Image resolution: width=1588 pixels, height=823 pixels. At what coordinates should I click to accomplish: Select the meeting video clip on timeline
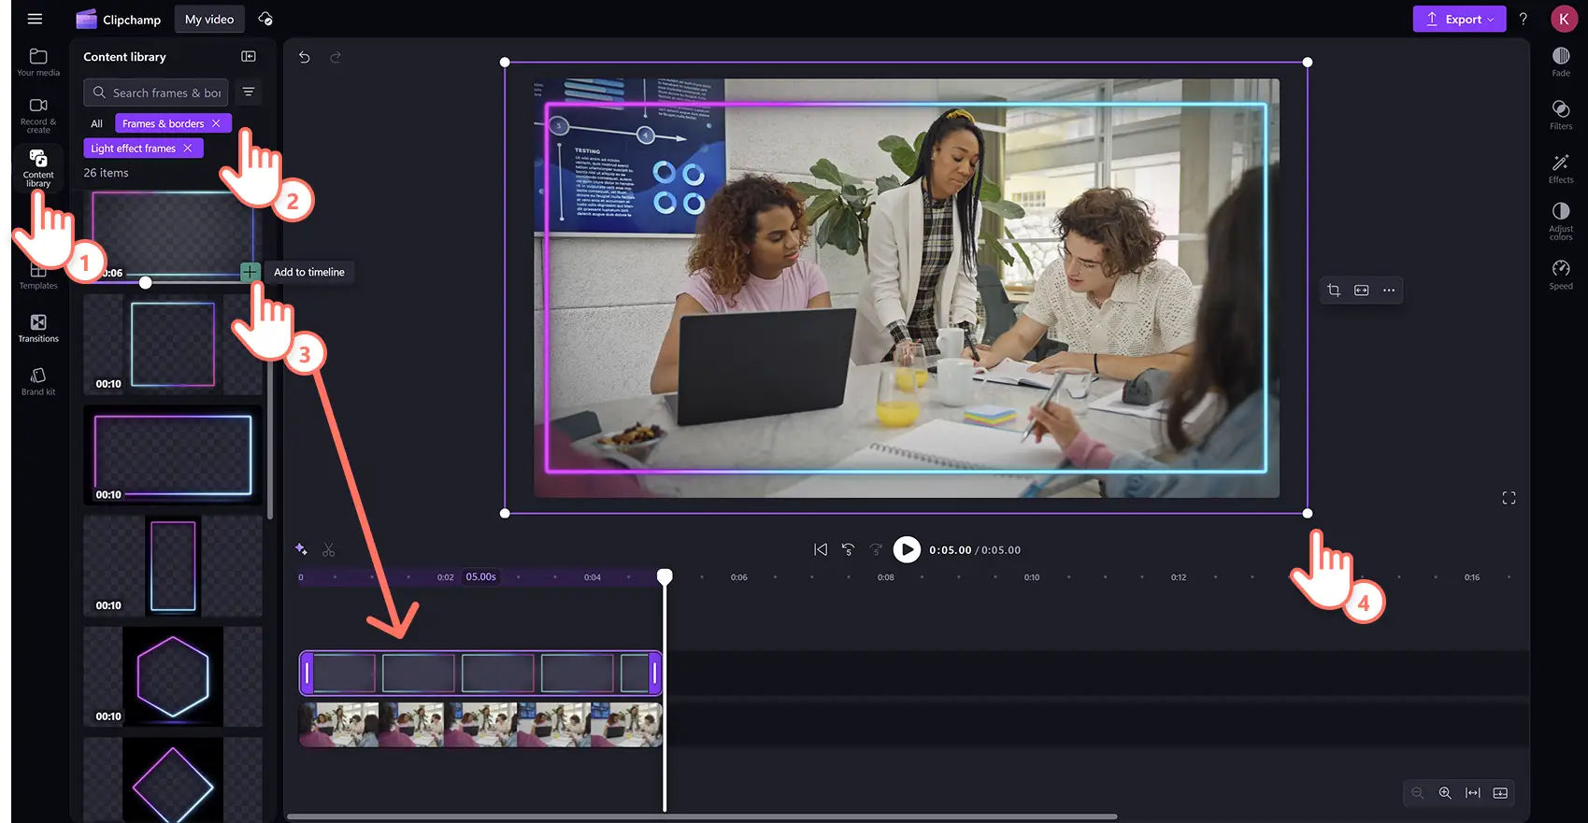click(480, 726)
